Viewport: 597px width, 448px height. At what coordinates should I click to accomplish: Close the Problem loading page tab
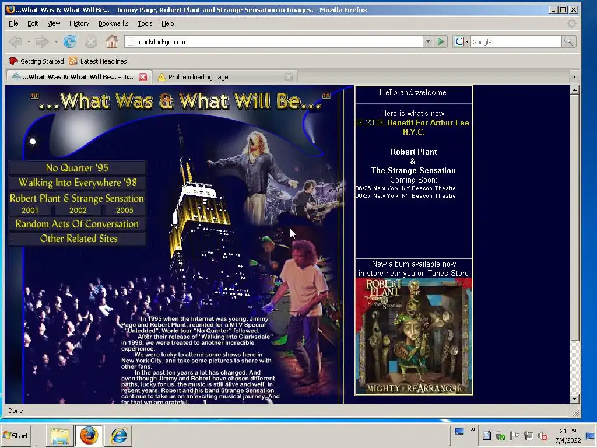pos(288,77)
